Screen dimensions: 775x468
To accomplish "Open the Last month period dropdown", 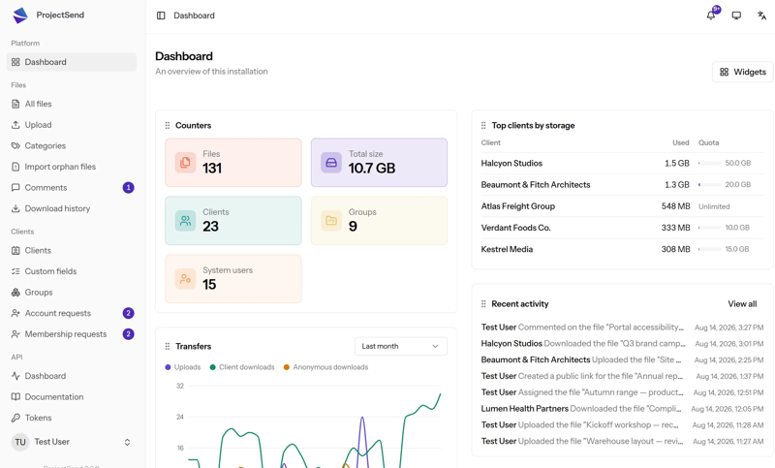I will click(x=401, y=347).
